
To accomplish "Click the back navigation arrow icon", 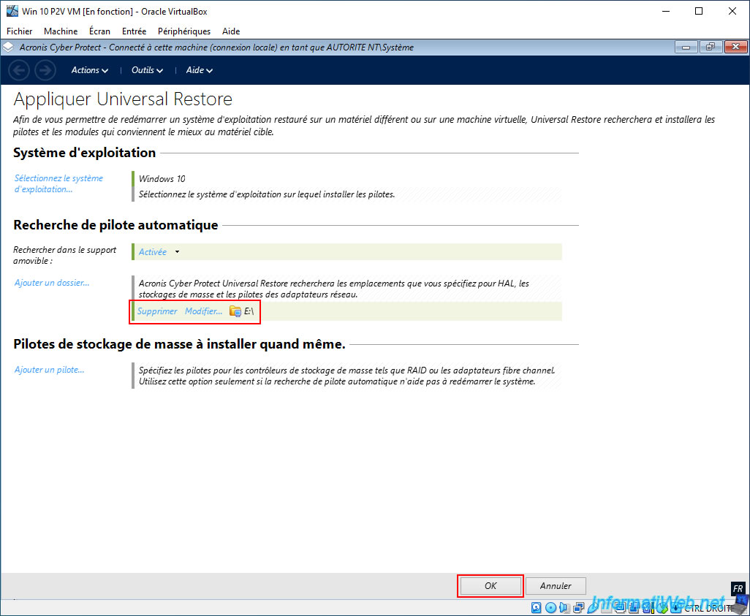I will tap(19, 70).
